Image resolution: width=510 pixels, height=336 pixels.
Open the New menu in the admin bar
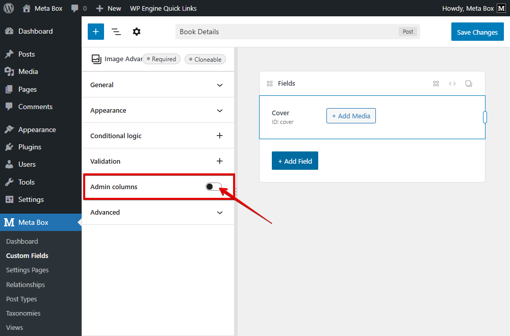tap(108, 8)
